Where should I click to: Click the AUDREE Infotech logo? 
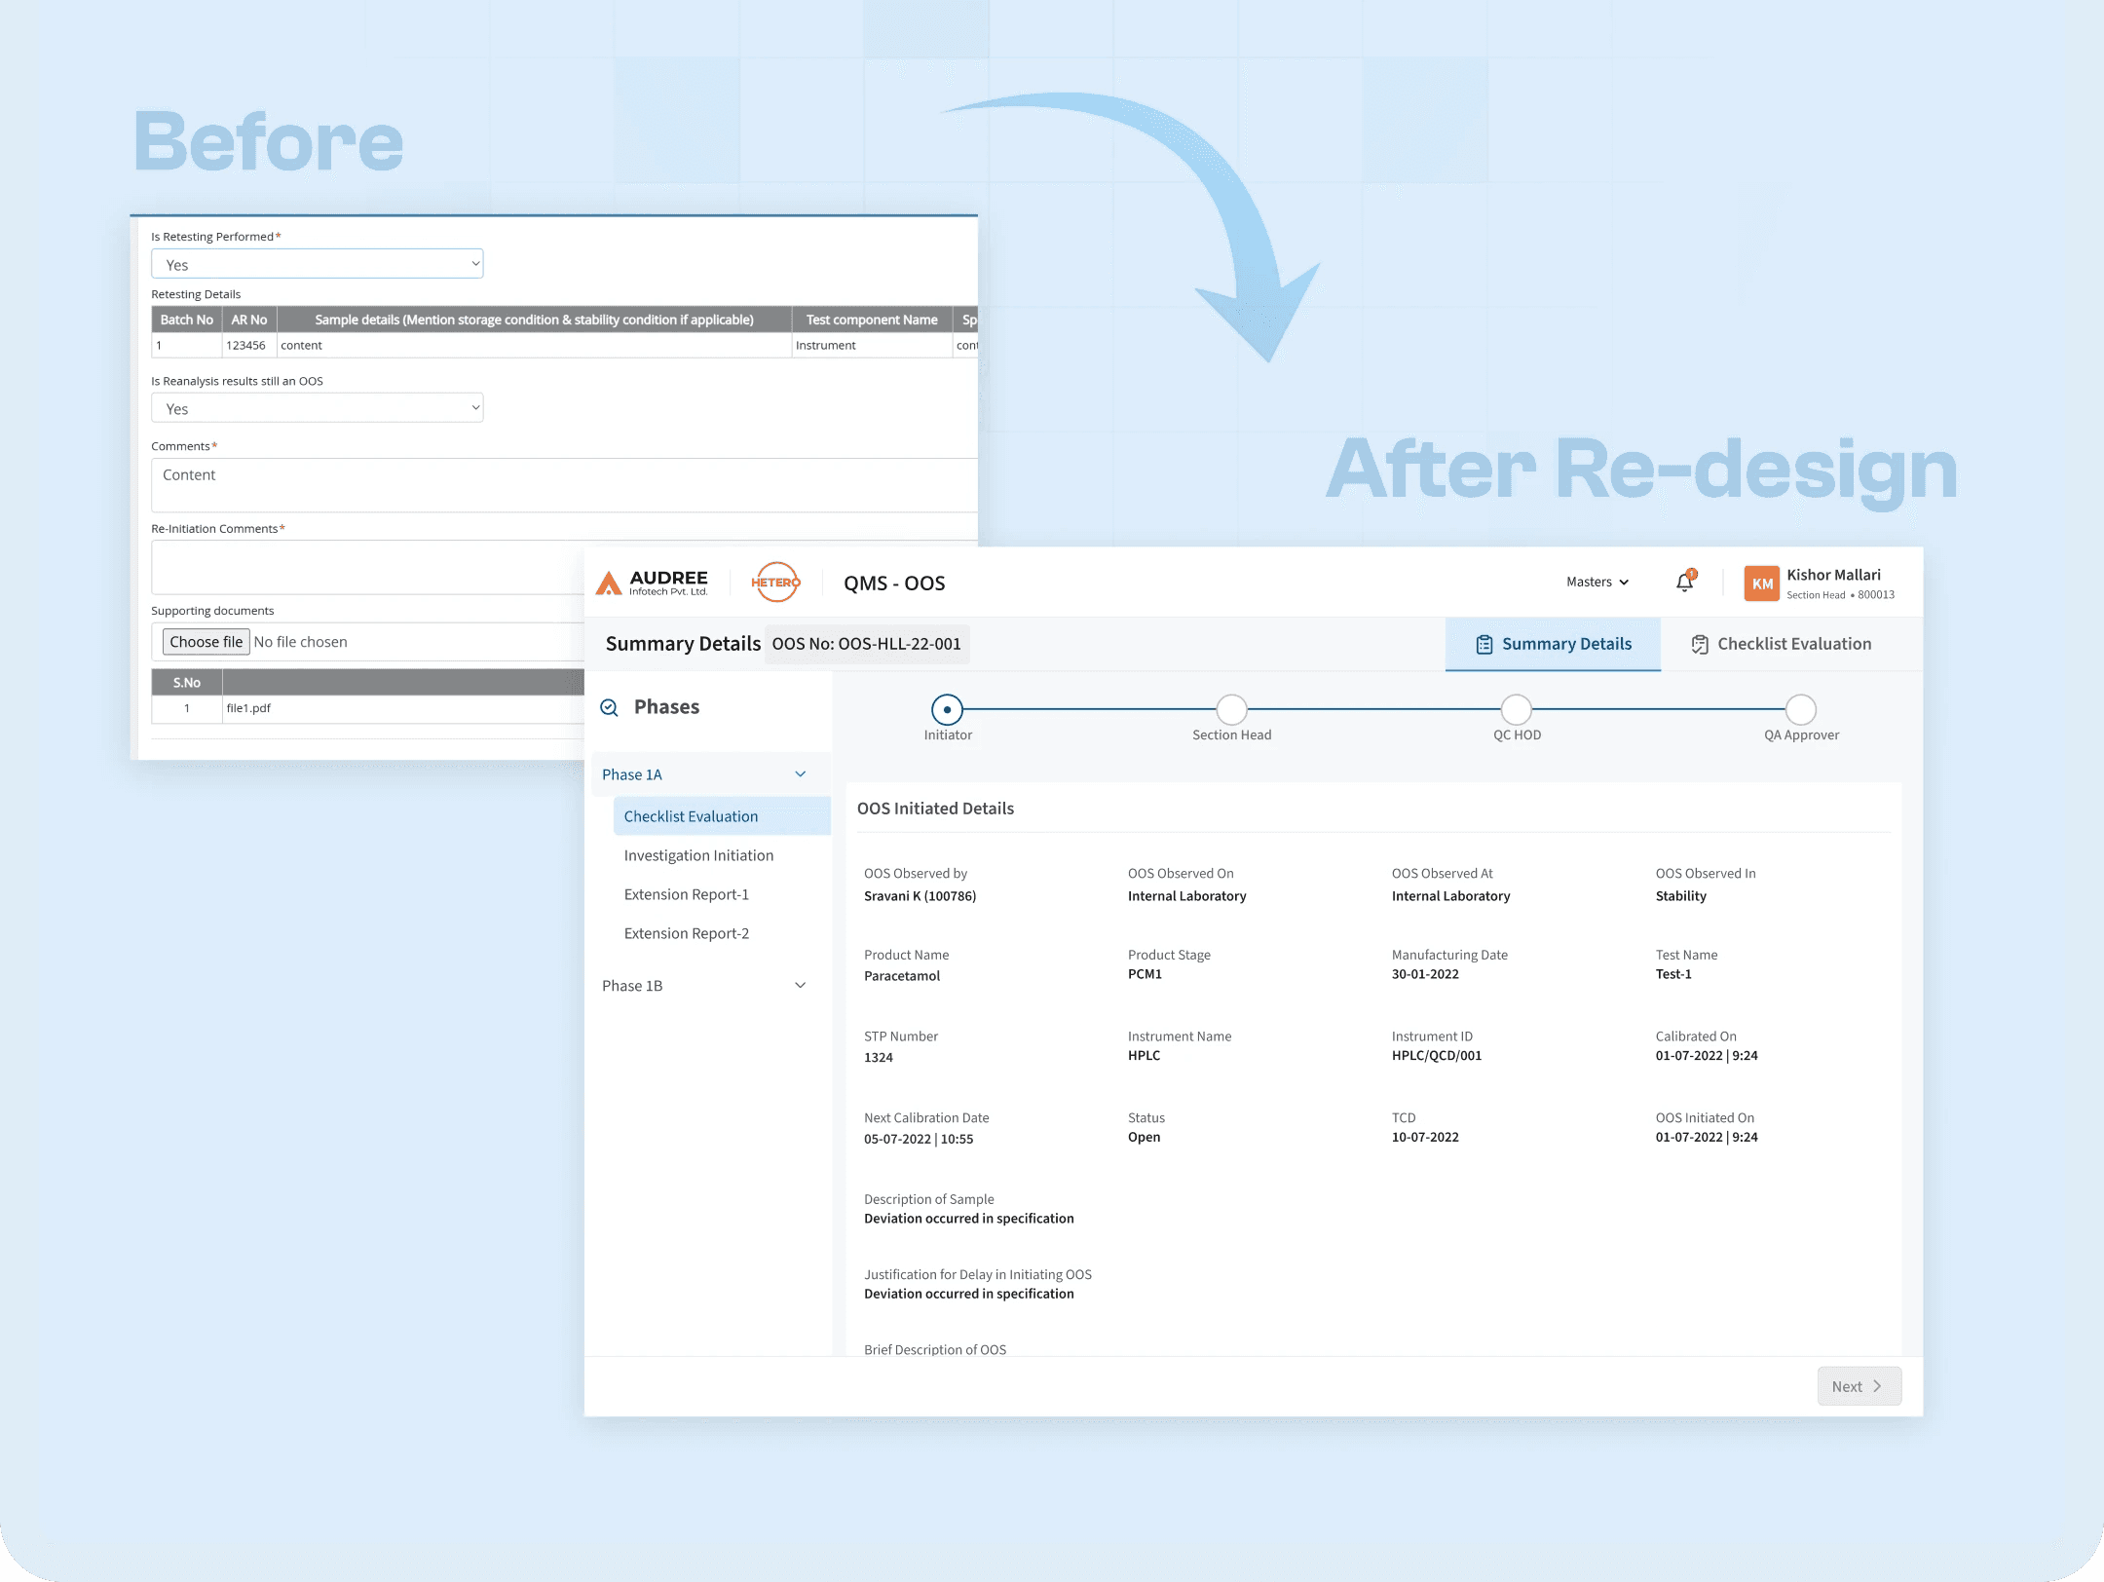[654, 582]
